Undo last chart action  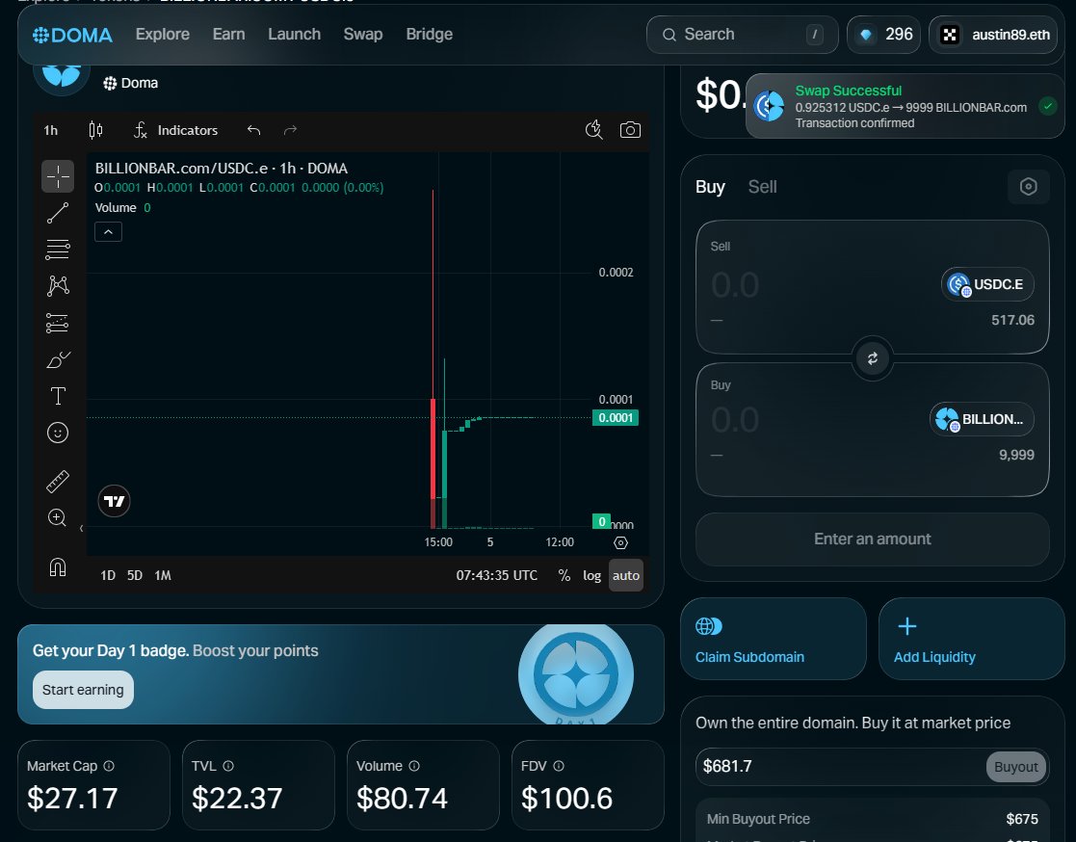(x=254, y=130)
